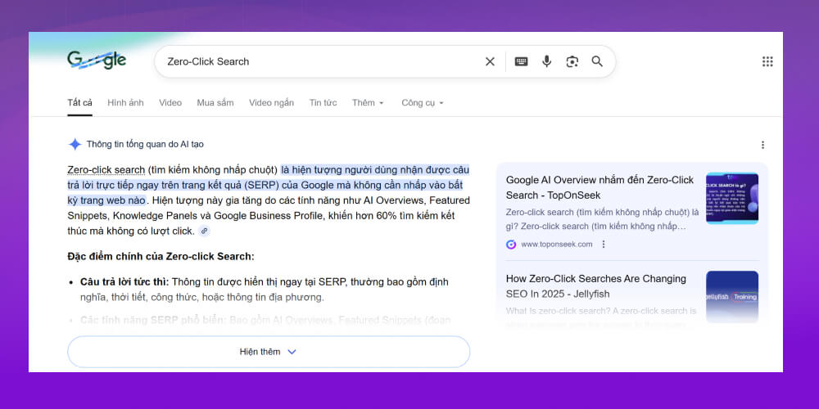This screenshot has height=409, width=819.
Task: Open AI overview three-dot options menu
Action: tap(762, 145)
